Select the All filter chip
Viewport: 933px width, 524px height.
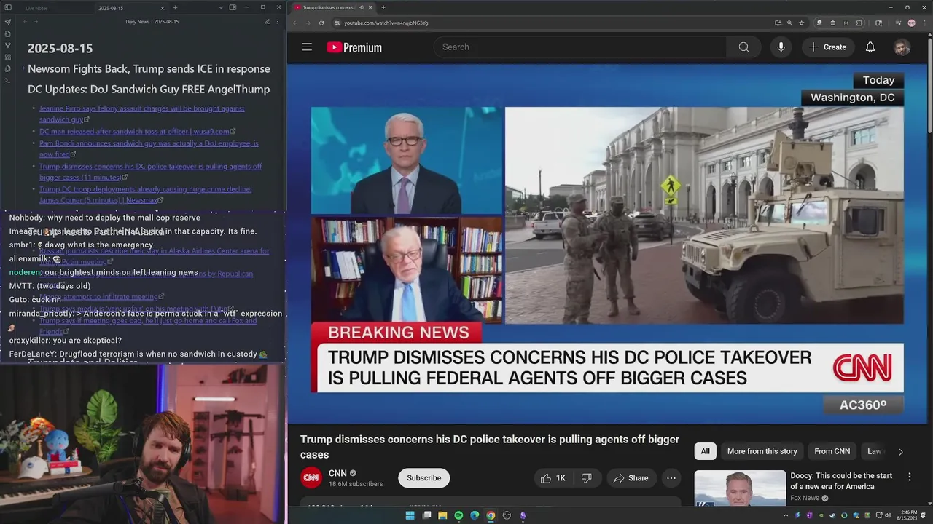pyautogui.click(x=705, y=451)
